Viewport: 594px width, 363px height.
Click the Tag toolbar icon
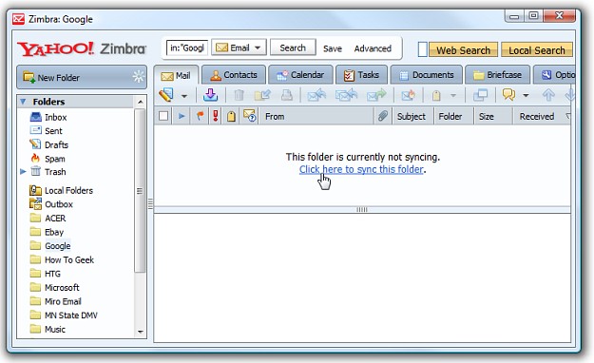(x=436, y=95)
